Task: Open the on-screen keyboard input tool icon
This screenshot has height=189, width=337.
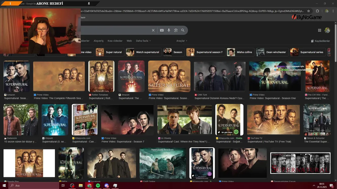Action: pos(162,30)
